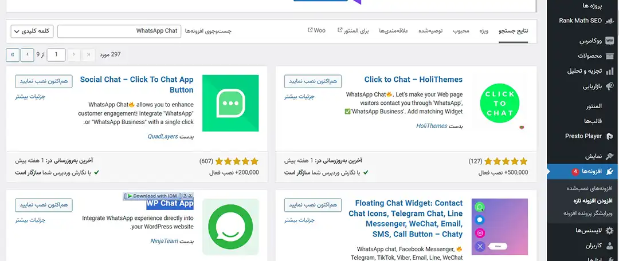Switch to توصیه‌شده recommended tab

[x=430, y=31]
